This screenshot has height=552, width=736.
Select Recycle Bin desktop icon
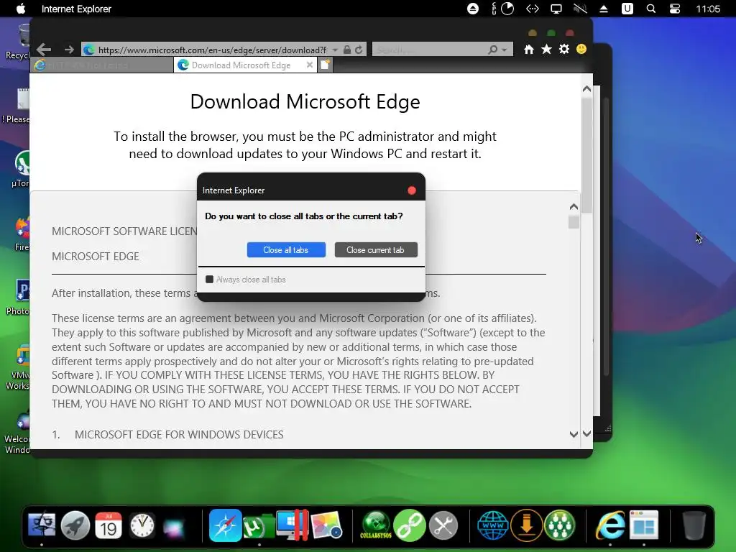pos(18,41)
